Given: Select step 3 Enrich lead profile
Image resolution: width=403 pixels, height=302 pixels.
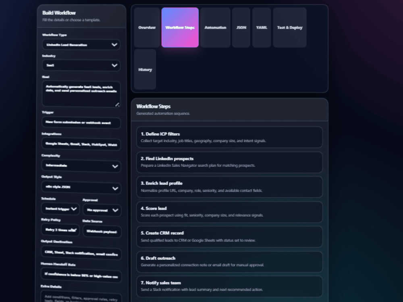Looking at the screenshot, I should (230, 187).
